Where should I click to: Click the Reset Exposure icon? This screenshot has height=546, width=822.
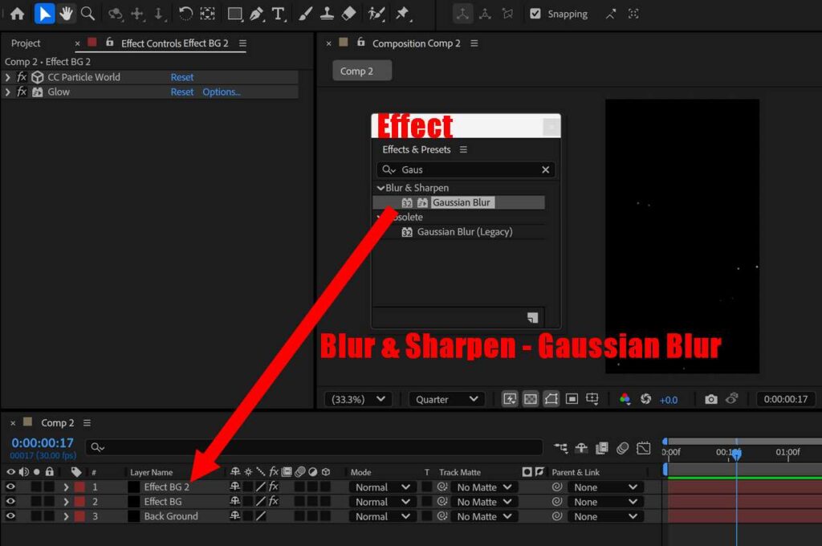[x=646, y=399]
